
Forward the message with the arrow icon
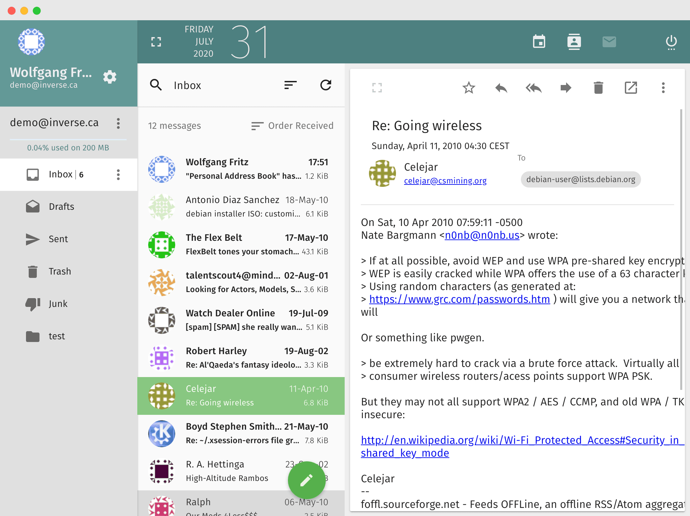tap(566, 88)
